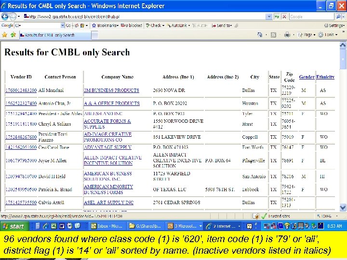Click the Add to Favorites star-plus icon
The image size is (347, 260).
point(13,35)
